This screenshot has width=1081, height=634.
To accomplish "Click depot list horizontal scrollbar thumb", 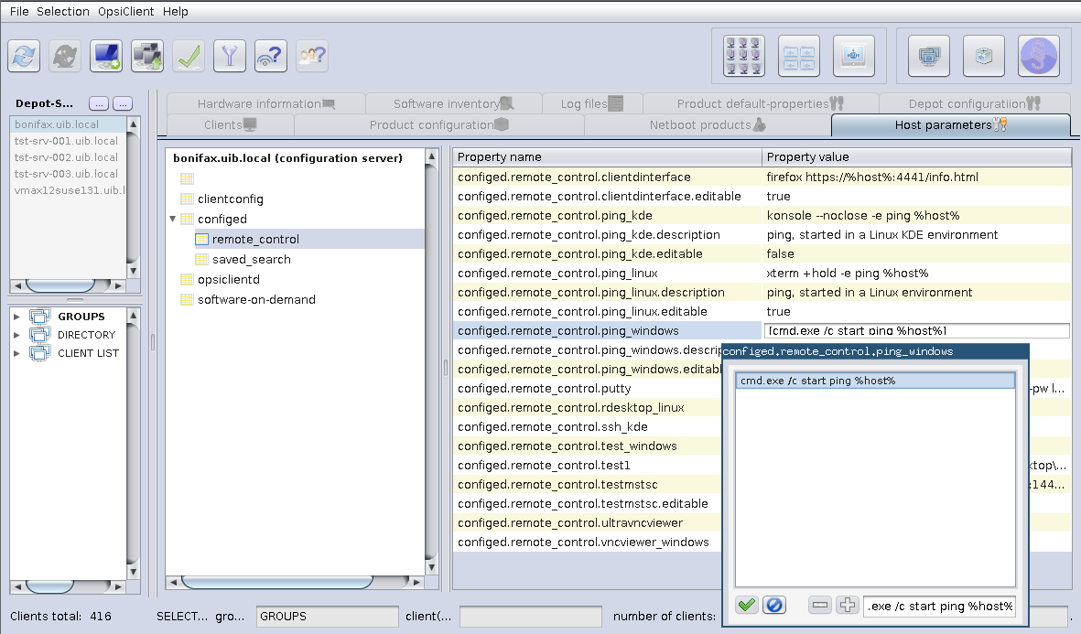I will tap(60, 285).
